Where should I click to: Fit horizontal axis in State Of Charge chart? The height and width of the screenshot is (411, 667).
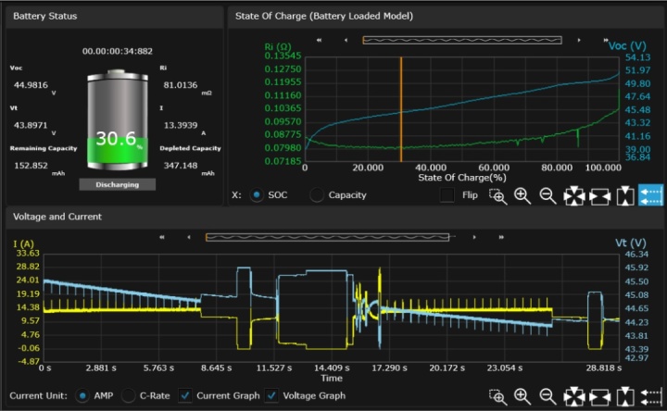point(599,195)
